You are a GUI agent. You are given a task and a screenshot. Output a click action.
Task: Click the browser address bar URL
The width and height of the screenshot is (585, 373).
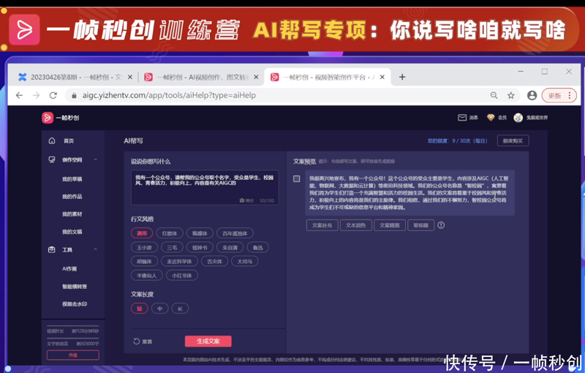[x=169, y=96]
